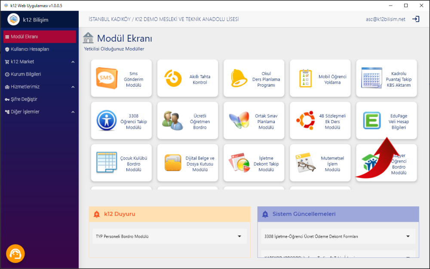Click the Ortak Sınav Planlama Modülü label
The width and height of the screenshot is (430, 269).
266,121
